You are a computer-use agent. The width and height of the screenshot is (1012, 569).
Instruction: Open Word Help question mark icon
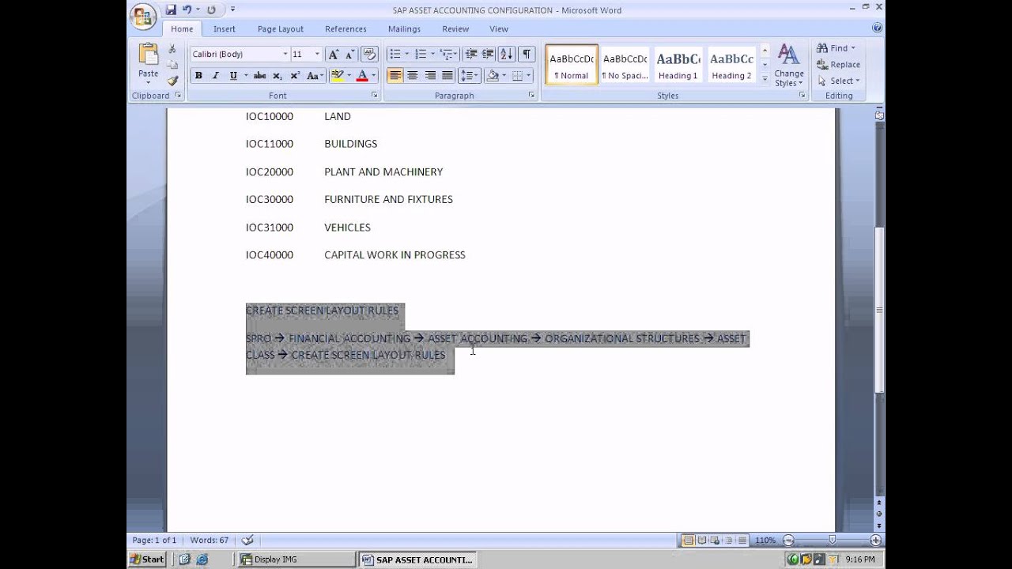pyautogui.click(x=877, y=28)
